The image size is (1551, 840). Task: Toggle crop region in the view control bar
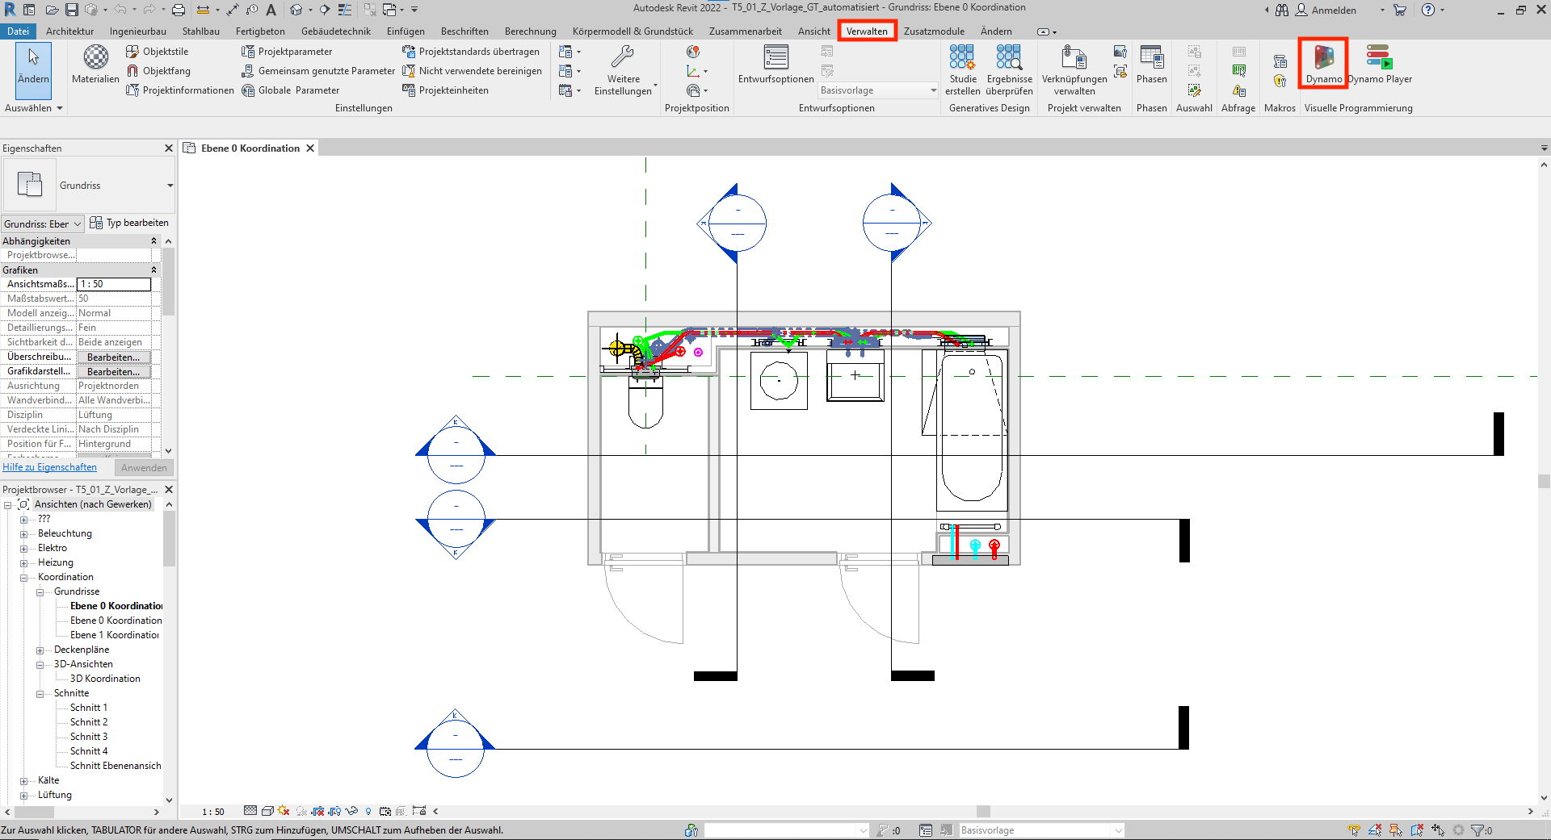tap(317, 811)
